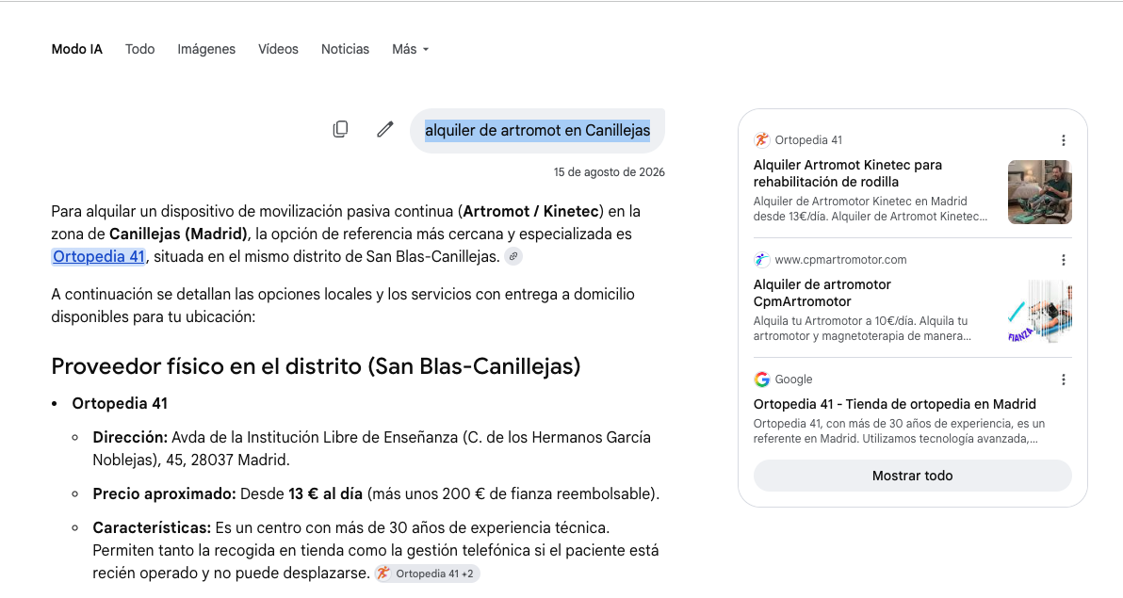Click the Ortopedia 41 hyperlink in the answer
The height and width of the screenshot is (598, 1123).
pyautogui.click(x=99, y=256)
